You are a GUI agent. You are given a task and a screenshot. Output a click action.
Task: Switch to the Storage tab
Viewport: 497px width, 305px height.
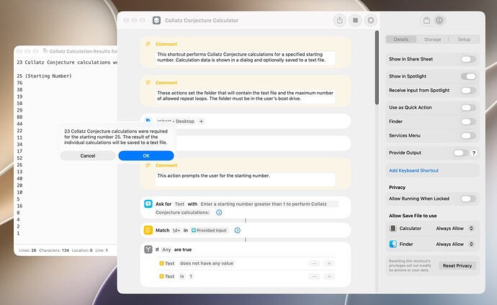point(432,40)
